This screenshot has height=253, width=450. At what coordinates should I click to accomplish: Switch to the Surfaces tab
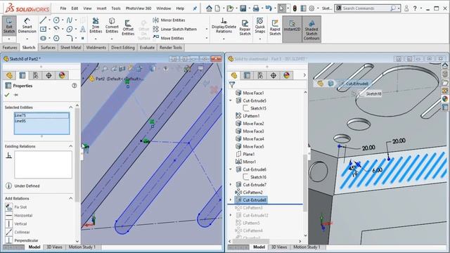point(48,48)
